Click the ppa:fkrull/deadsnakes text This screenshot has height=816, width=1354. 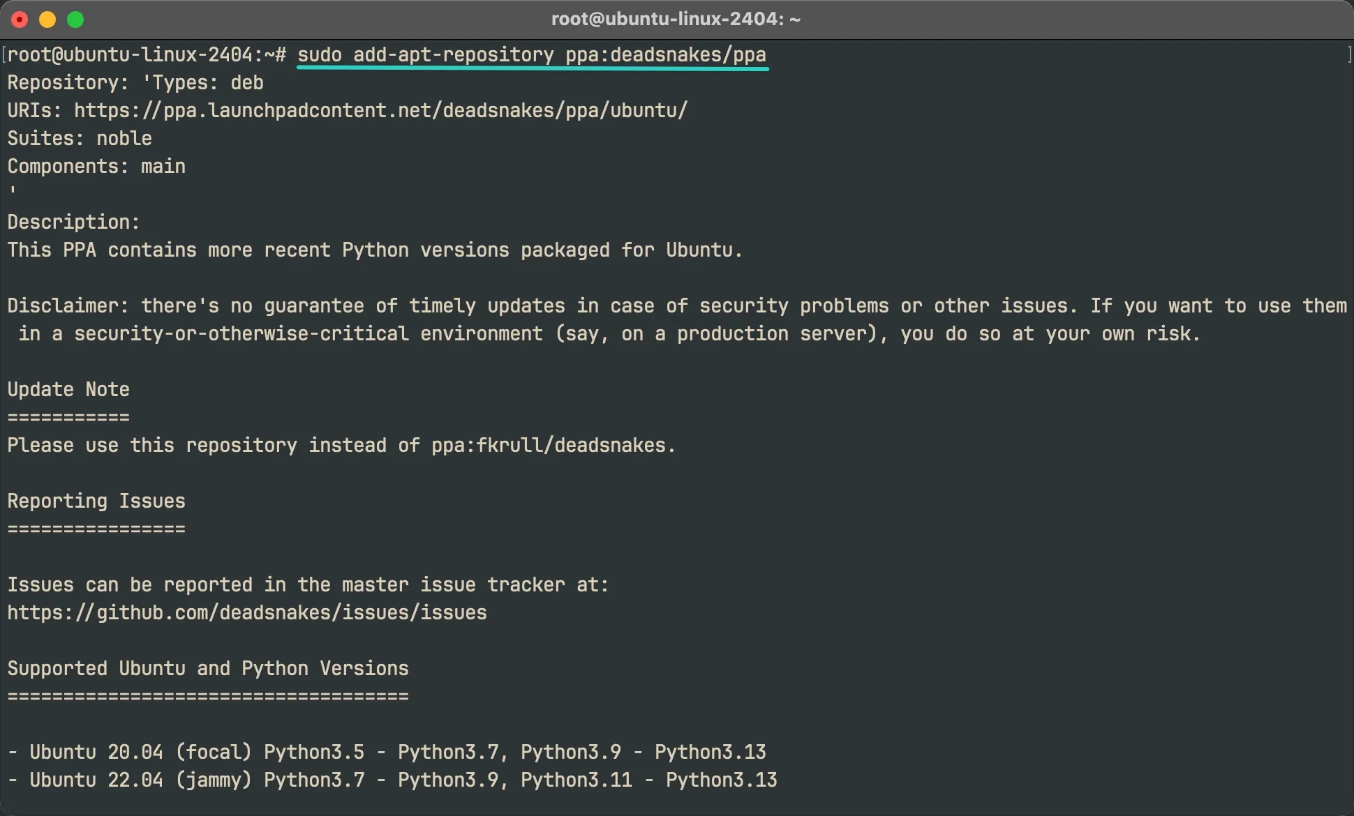[x=549, y=446]
